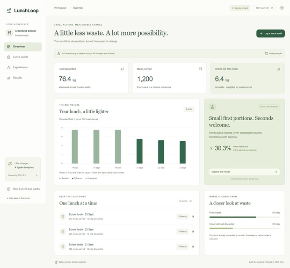Click the Follow-up tag on 23 Sept row

pyautogui.click(x=182, y=217)
